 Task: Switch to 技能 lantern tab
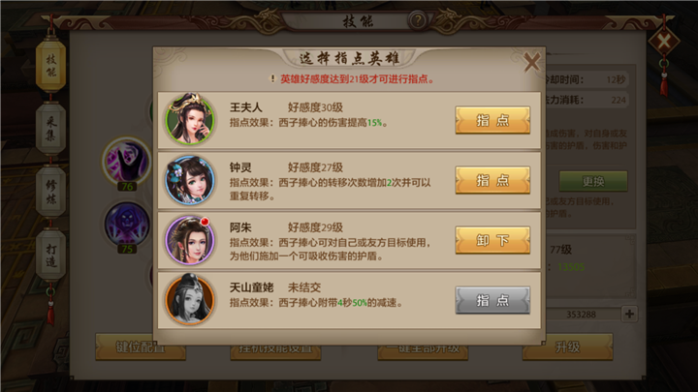50,65
